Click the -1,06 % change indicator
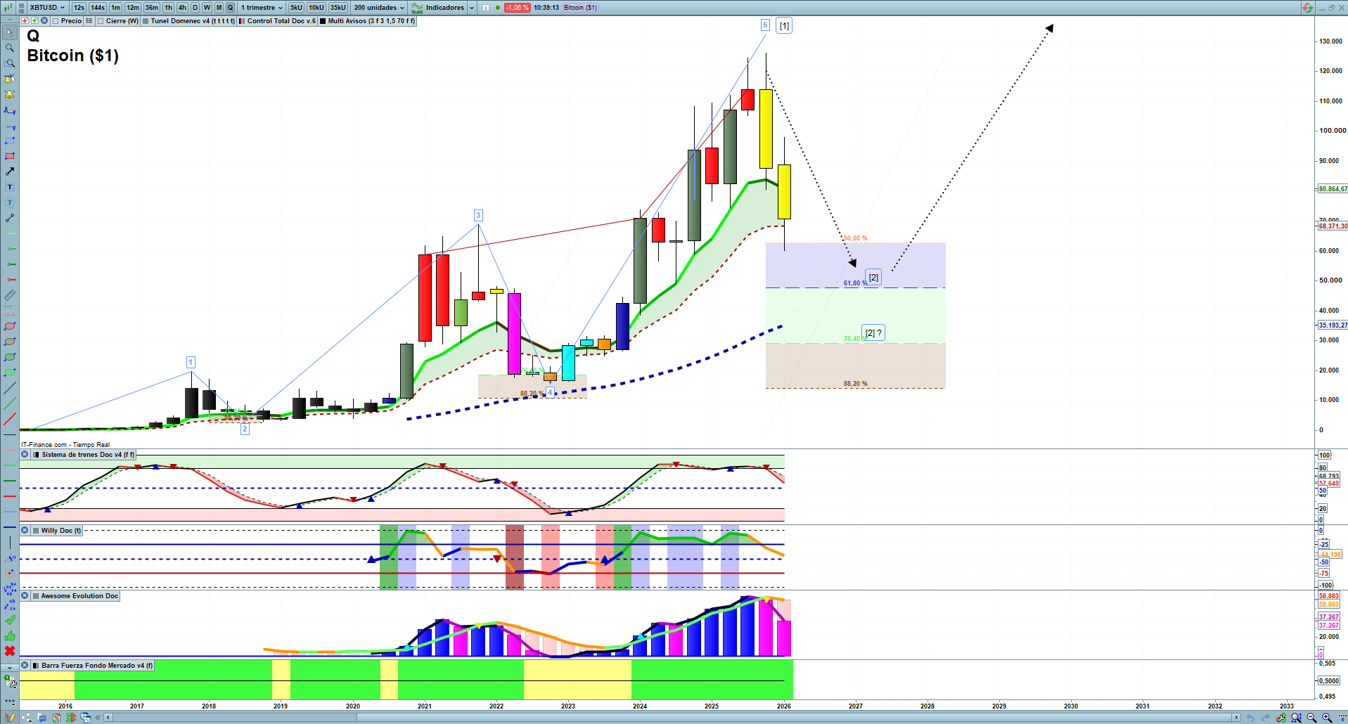Screen dimensions: 1348x724 tap(517, 8)
